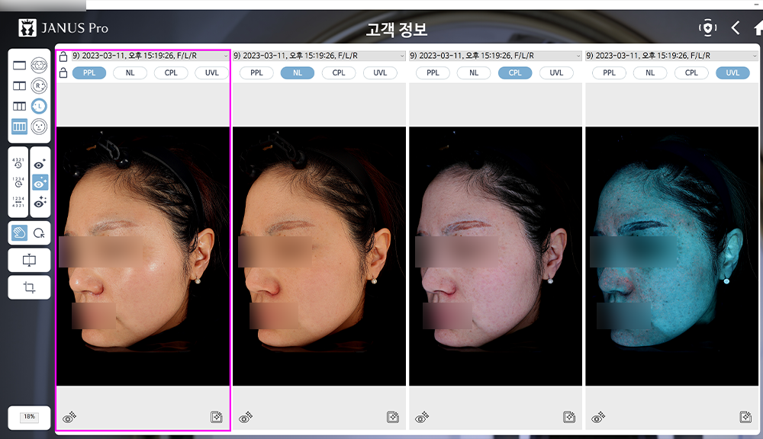
Task: Expand the third panel's date dropdown
Action: 578,56
